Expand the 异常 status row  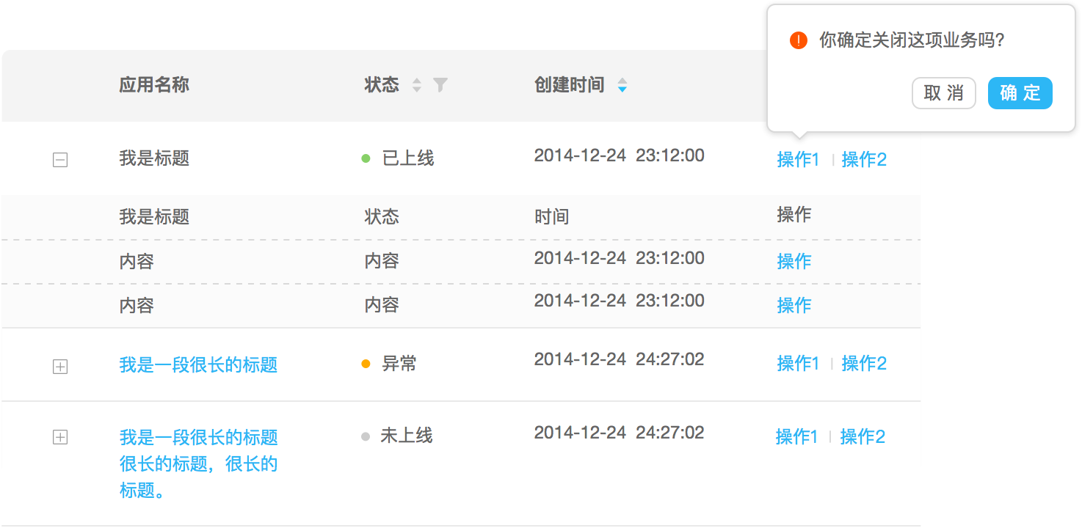[60, 366]
